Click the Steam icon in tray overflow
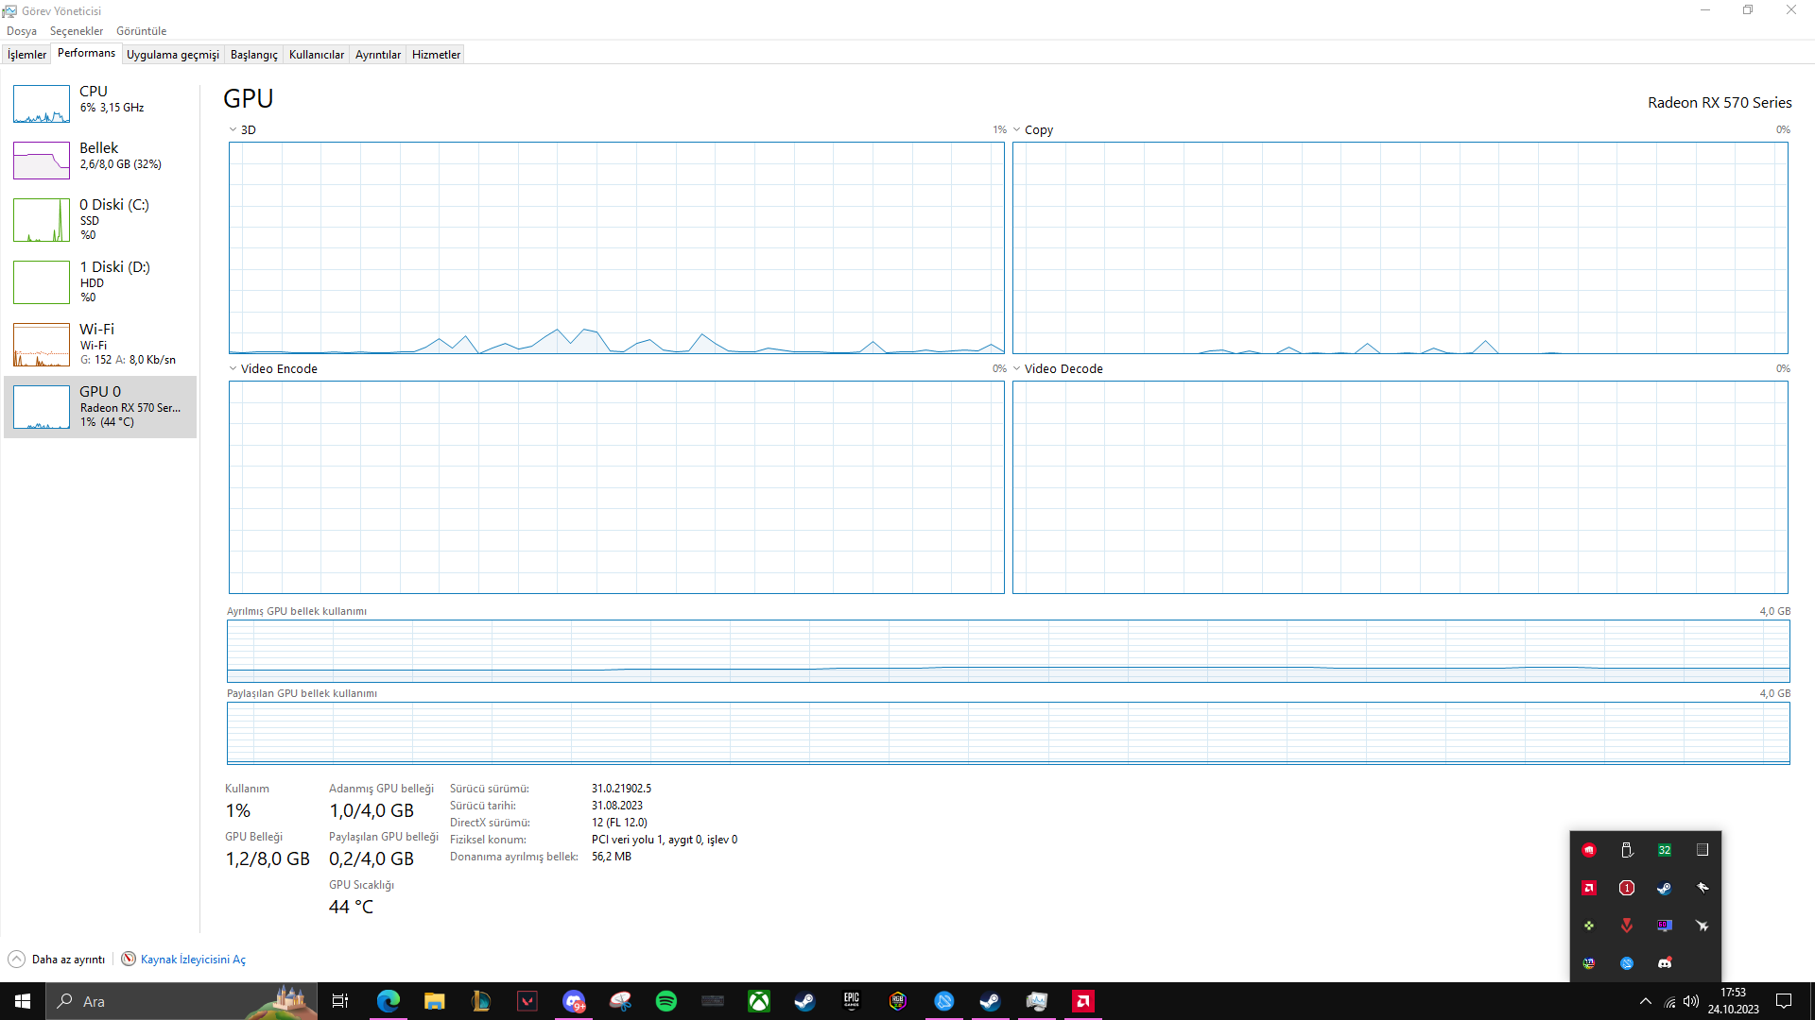Viewport: 1815px width, 1020px height. point(1665,888)
